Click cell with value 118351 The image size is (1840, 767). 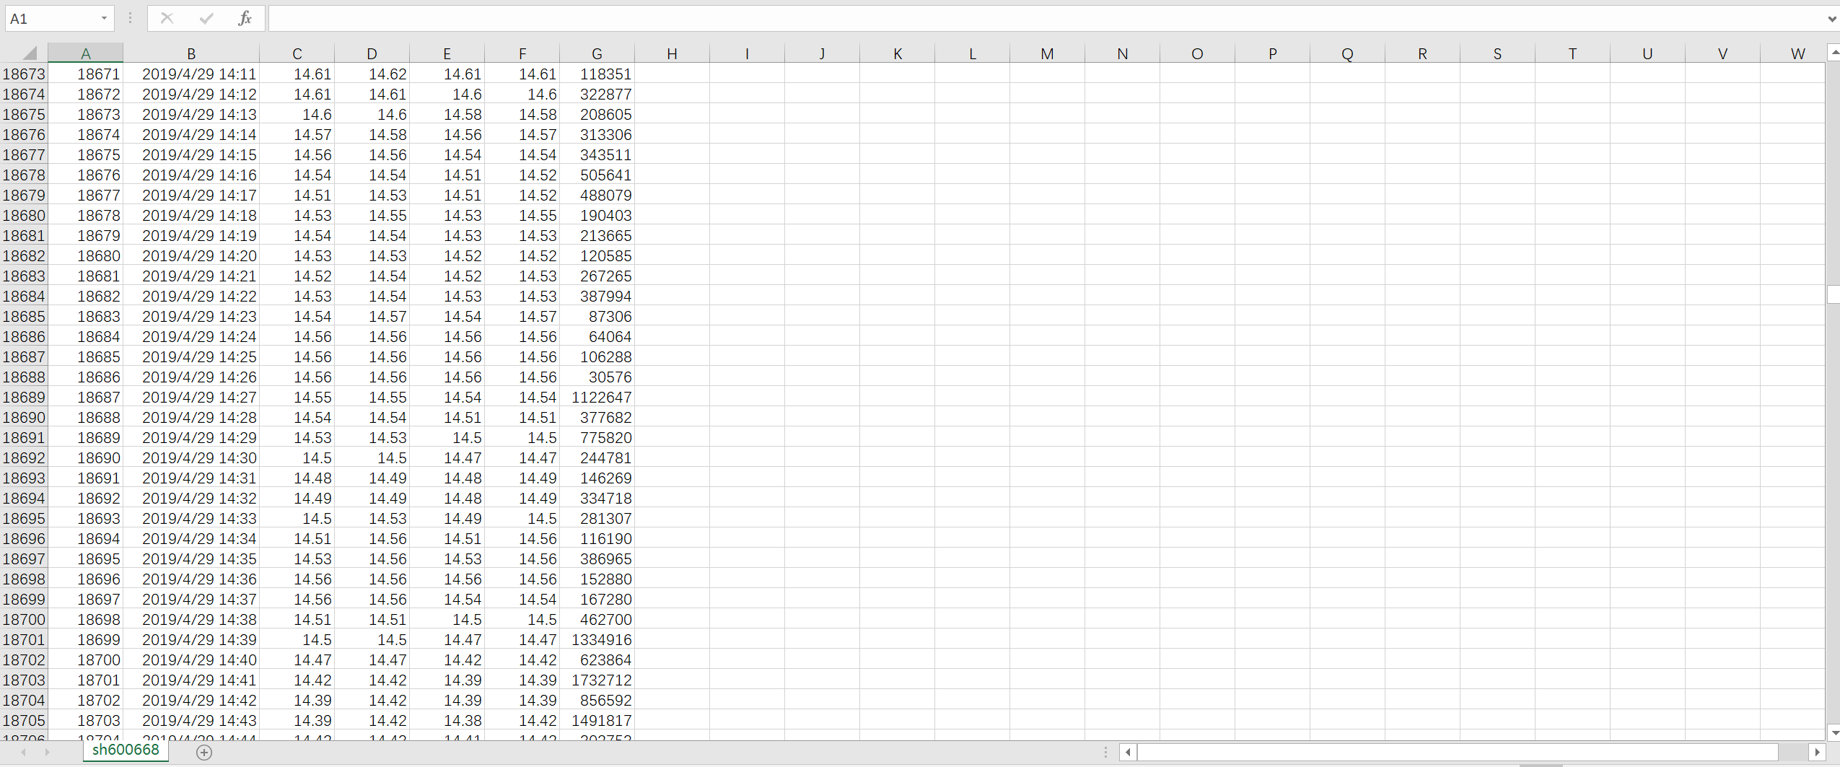(597, 74)
